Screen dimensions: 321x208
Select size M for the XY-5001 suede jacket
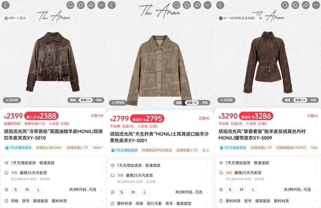(x=133, y=192)
